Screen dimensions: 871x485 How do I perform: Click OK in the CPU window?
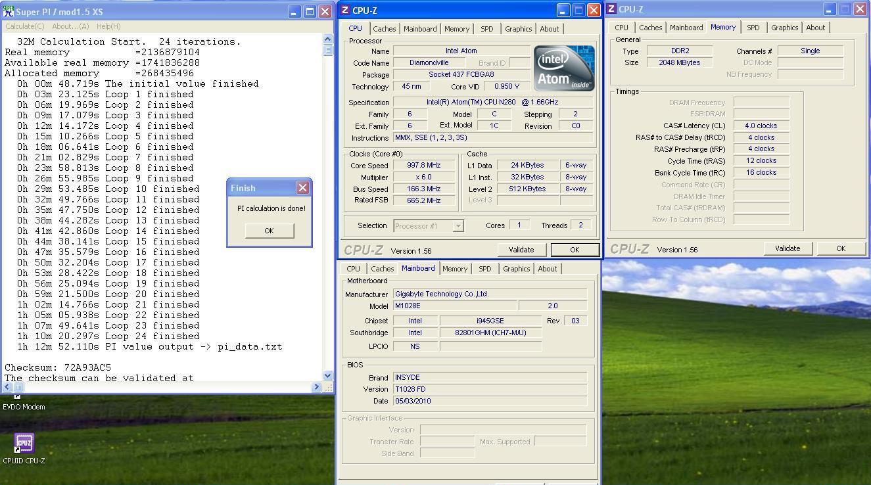[x=575, y=250]
